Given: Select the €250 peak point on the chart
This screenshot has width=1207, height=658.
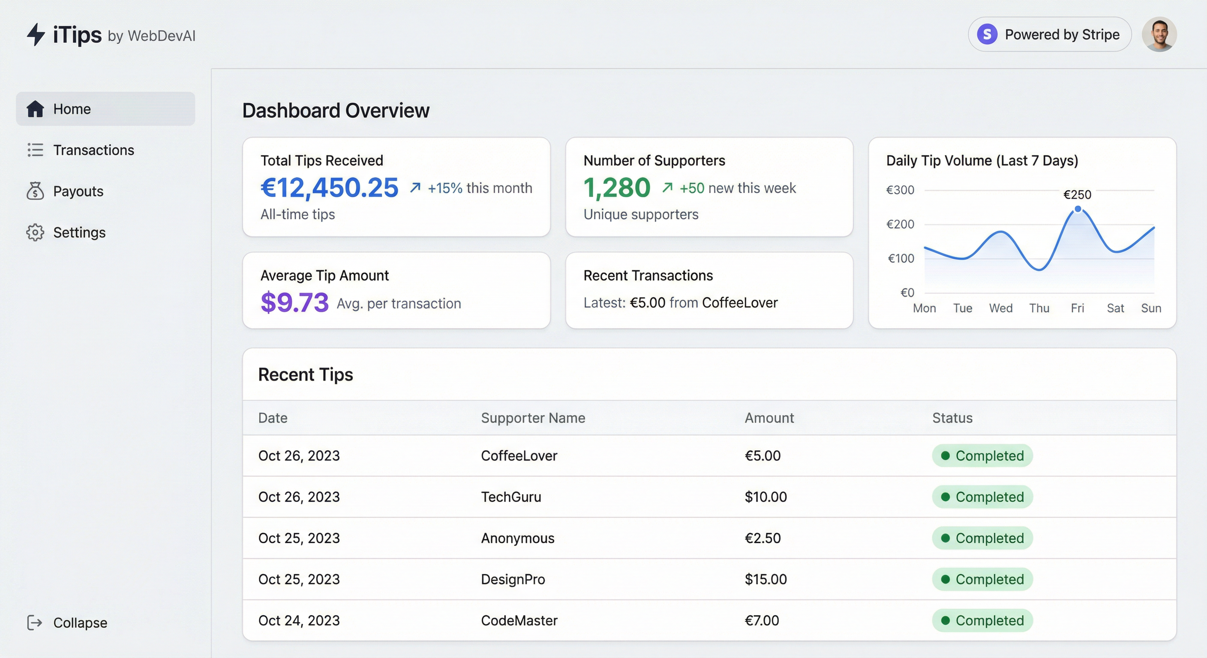Looking at the screenshot, I should point(1078,209).
